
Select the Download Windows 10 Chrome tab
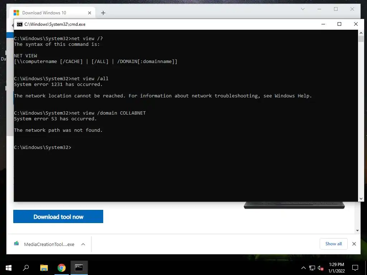[52, 13]
